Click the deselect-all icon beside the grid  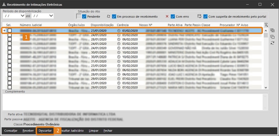pyautogui.click(x=272, y=37)
